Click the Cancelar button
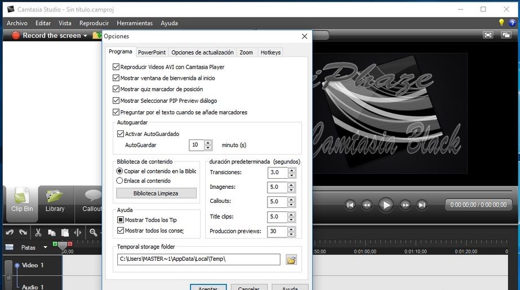Image resolution: width=520 pixels, height=290 pixels. (248, 287)
